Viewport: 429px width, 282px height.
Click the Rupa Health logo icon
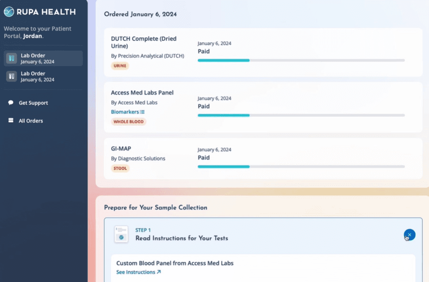pos(8,12)
